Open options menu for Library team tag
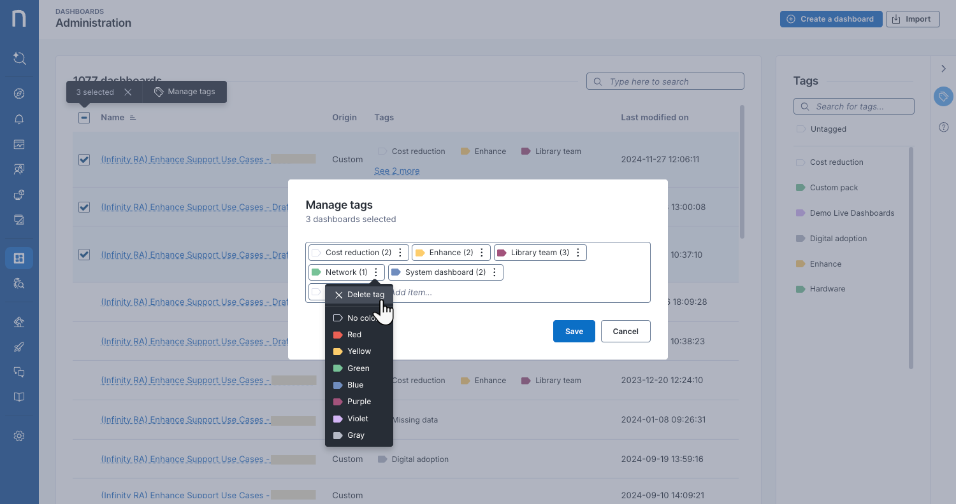The image size is (956, 504). 578,253
